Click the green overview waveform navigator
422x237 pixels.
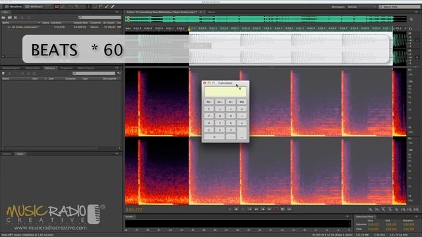[x=266, y=19]
